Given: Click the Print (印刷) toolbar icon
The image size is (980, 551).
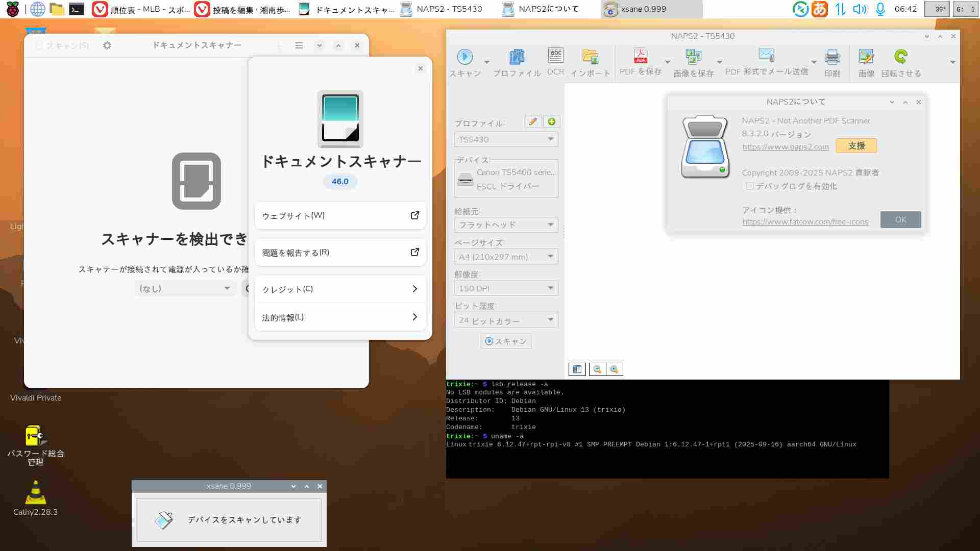Looking at the screenshot, I should pyautogui.click(x=832, y=63).
